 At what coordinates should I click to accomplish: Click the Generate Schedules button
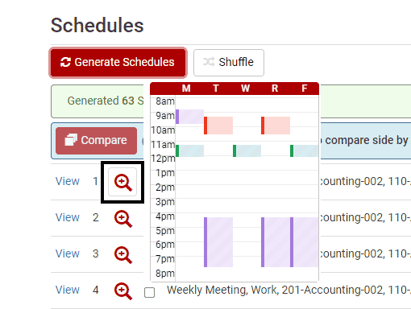(x=118, y=63)
